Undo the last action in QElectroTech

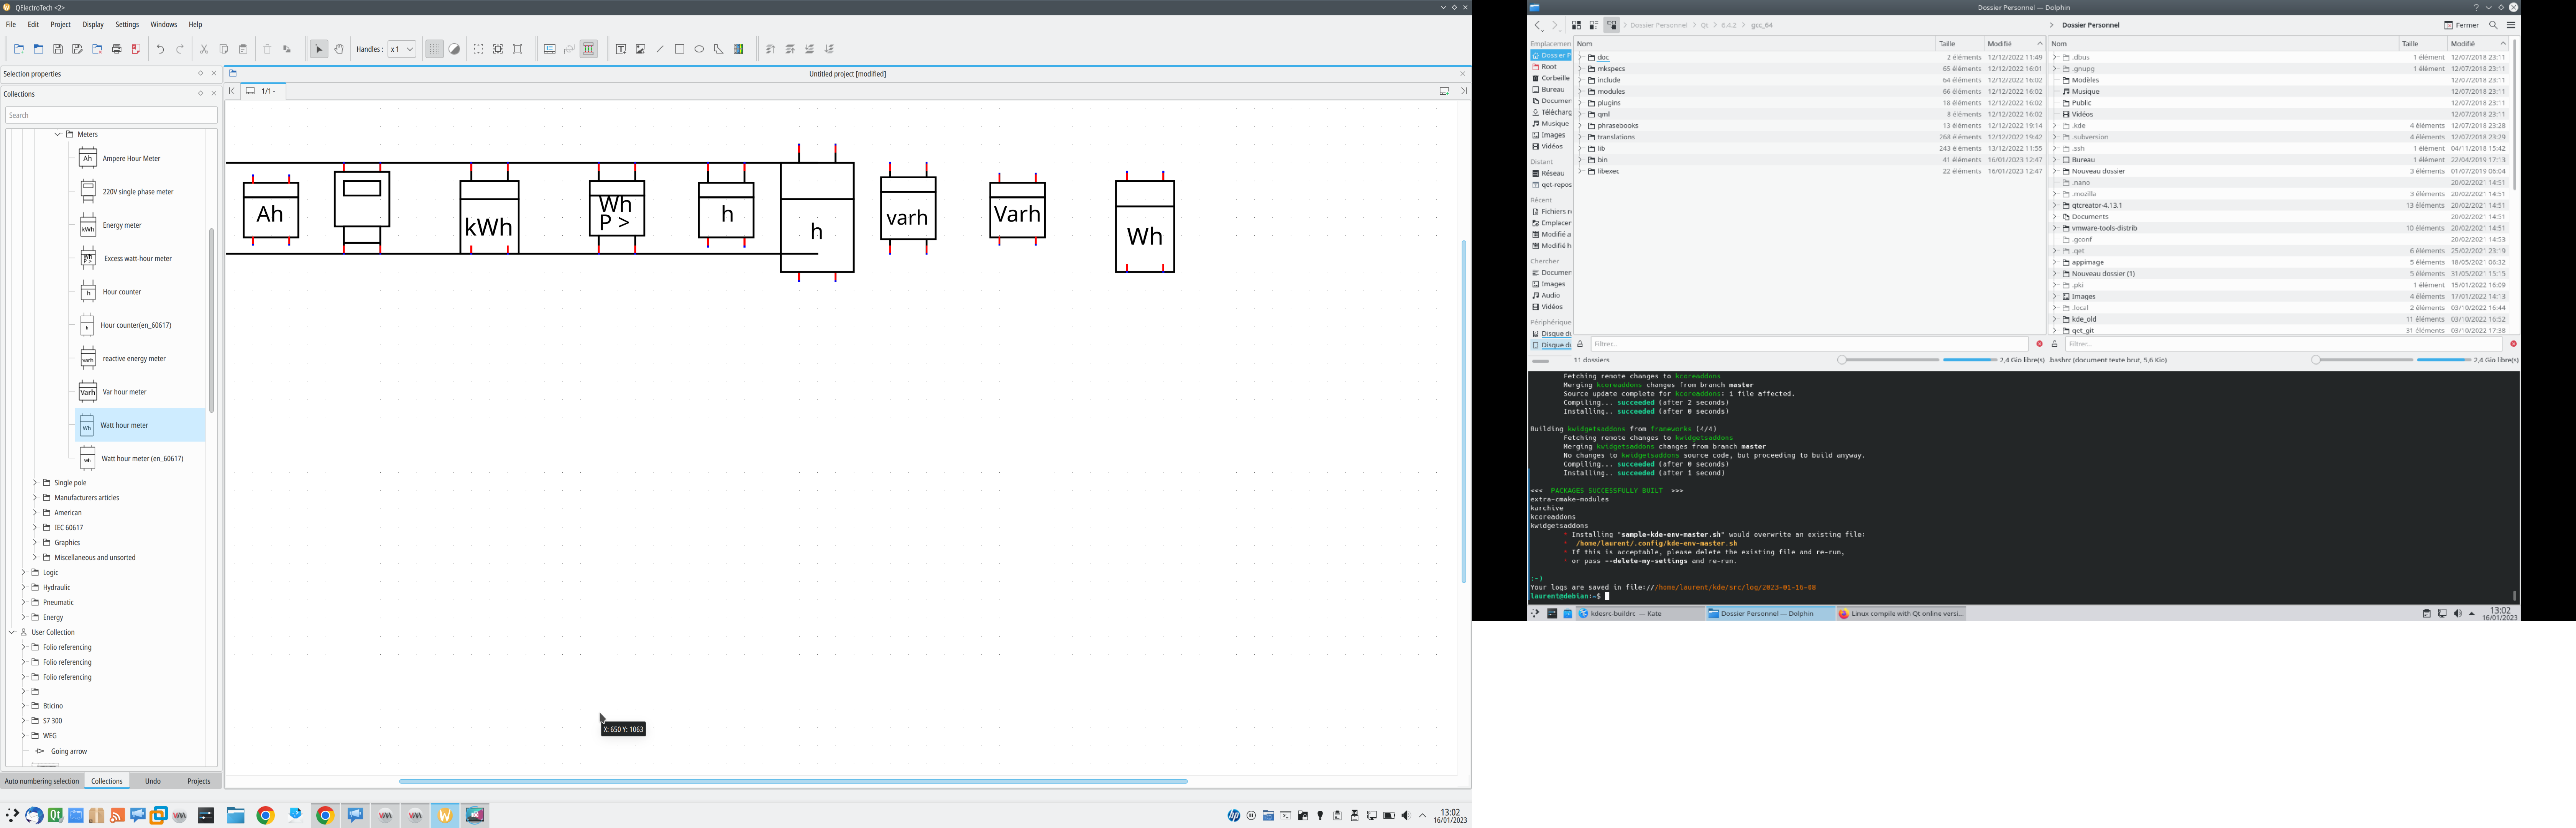(160, 49)
